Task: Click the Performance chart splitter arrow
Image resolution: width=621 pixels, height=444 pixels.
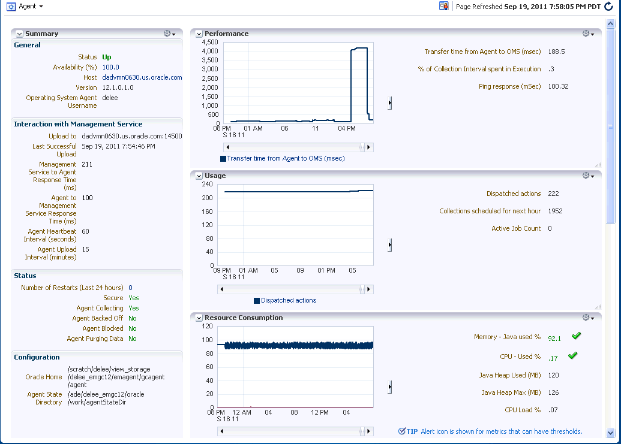Action: tap(390, 103)
